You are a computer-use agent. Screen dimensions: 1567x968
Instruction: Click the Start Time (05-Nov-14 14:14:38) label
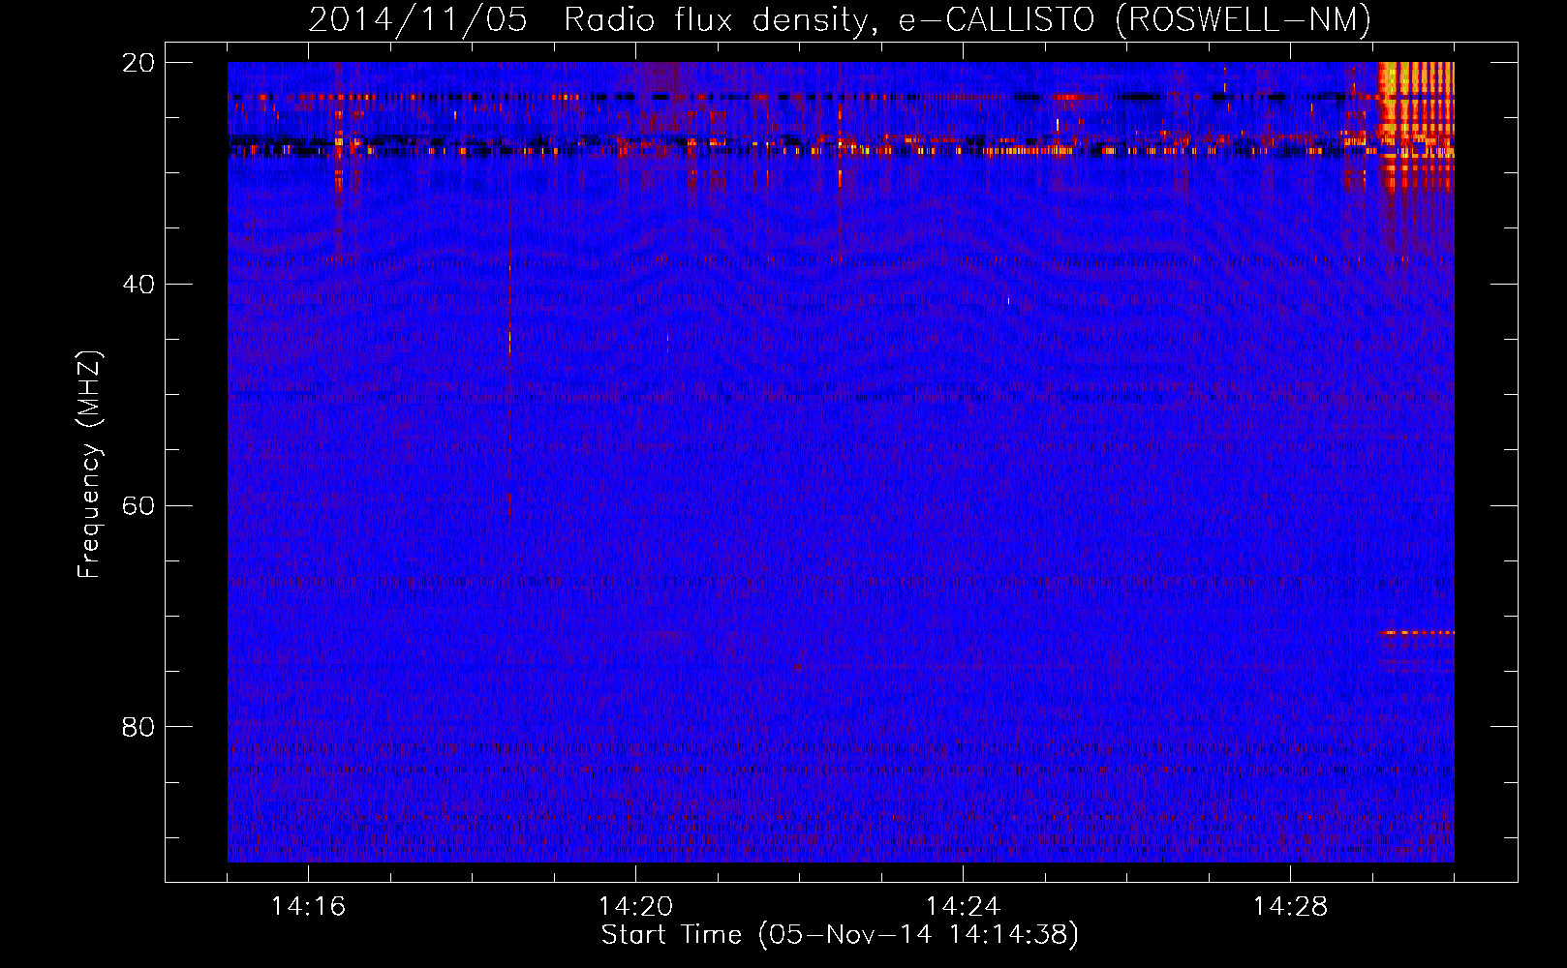pyautogui.click(x=840, y=935)
